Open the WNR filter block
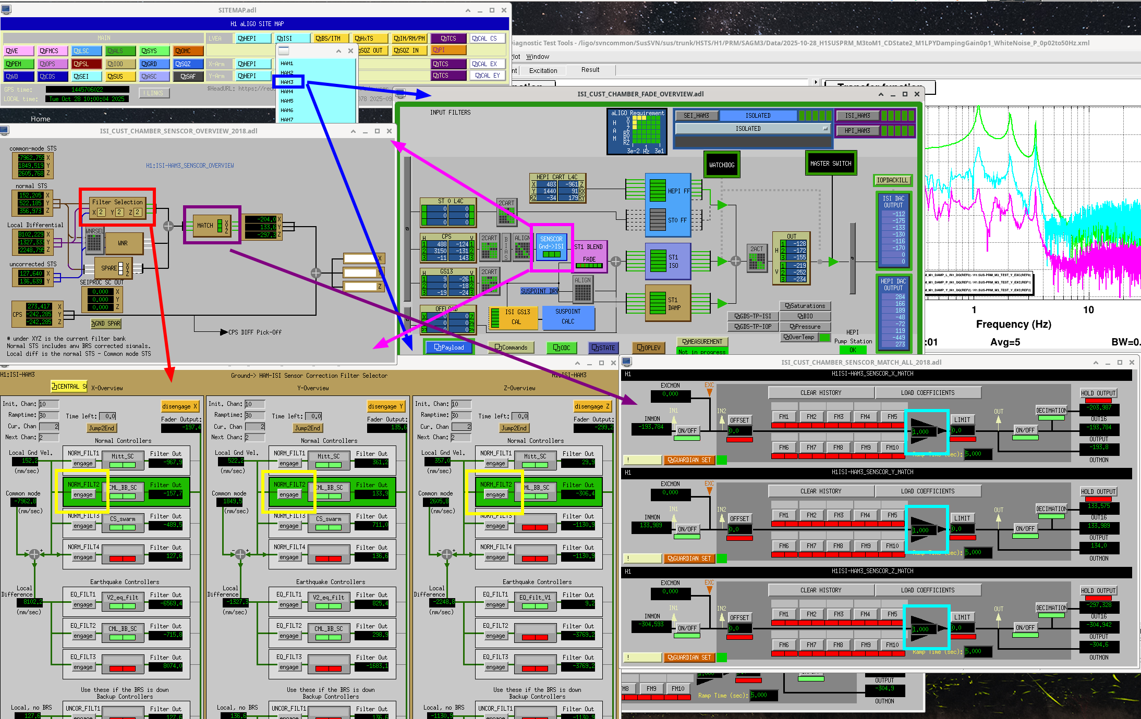 click(x=123, y=243)
